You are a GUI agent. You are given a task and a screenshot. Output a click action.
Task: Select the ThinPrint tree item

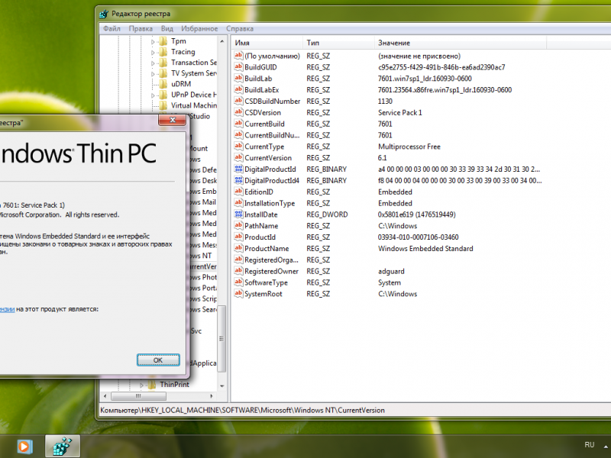click(175, 385)
